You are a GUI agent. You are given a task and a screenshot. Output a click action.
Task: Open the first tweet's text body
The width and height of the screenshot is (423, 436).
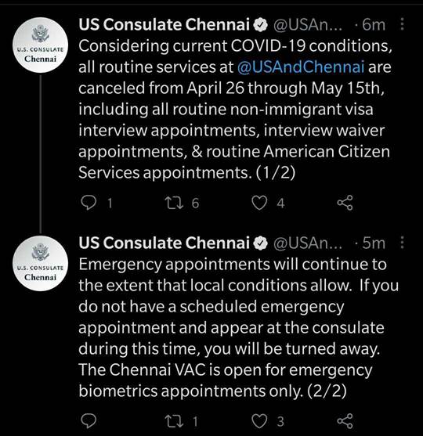(x=235, y=110)
